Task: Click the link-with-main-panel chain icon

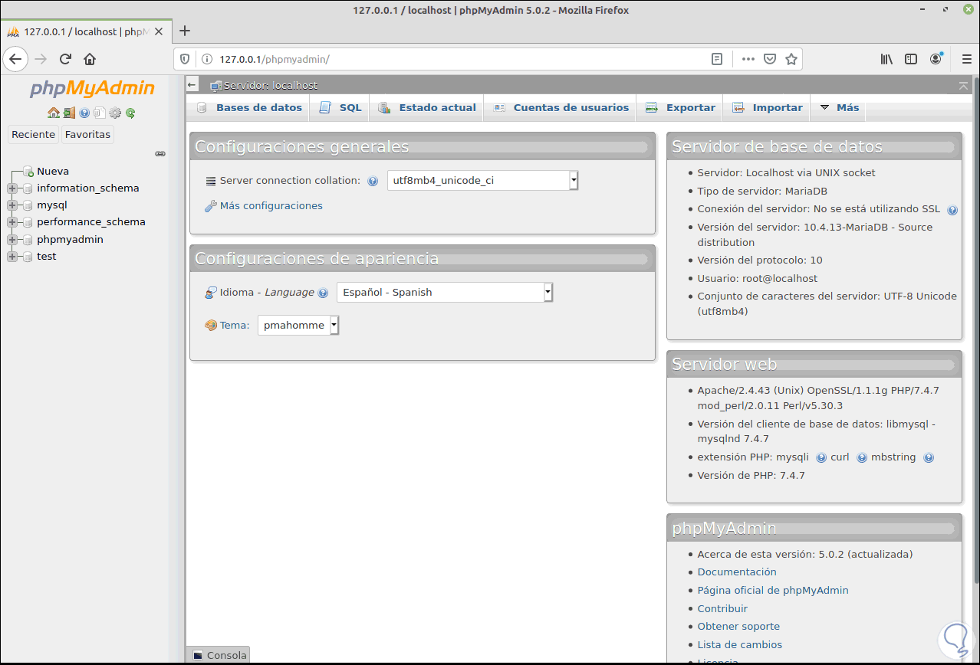Action: (x=160, y=153)
